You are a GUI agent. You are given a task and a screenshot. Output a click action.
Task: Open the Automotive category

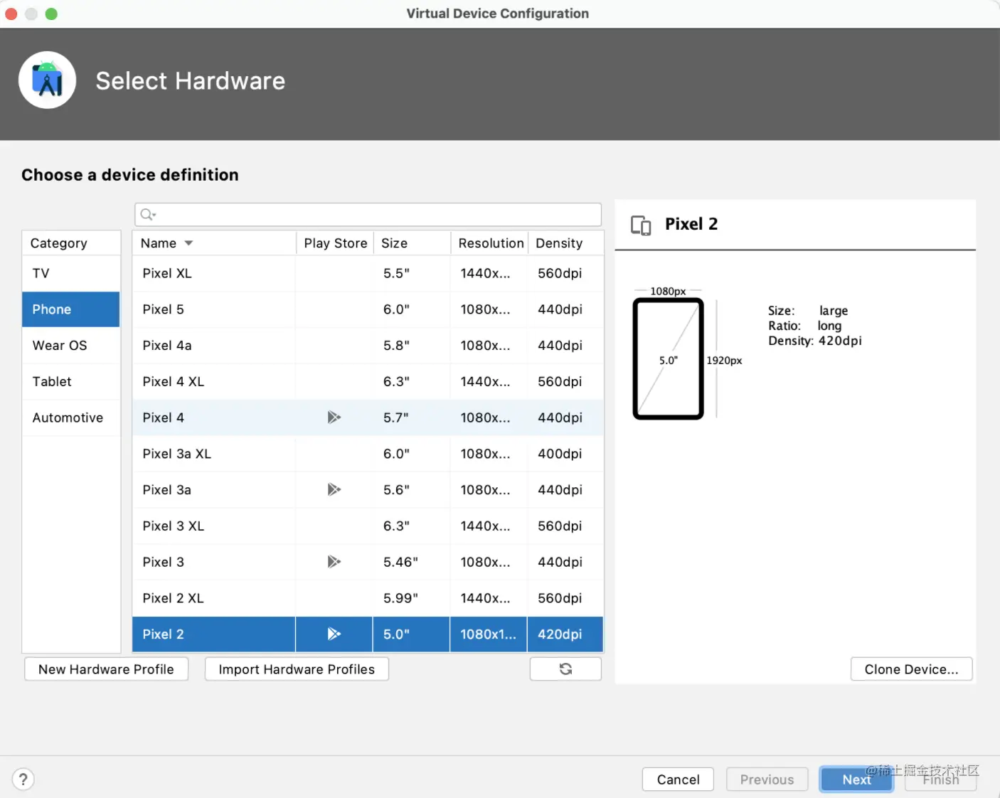pos(71,417)
